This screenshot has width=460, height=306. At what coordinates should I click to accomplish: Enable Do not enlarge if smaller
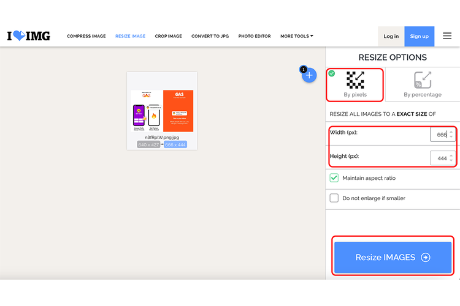pyautogui.click(x=334, y=198)
